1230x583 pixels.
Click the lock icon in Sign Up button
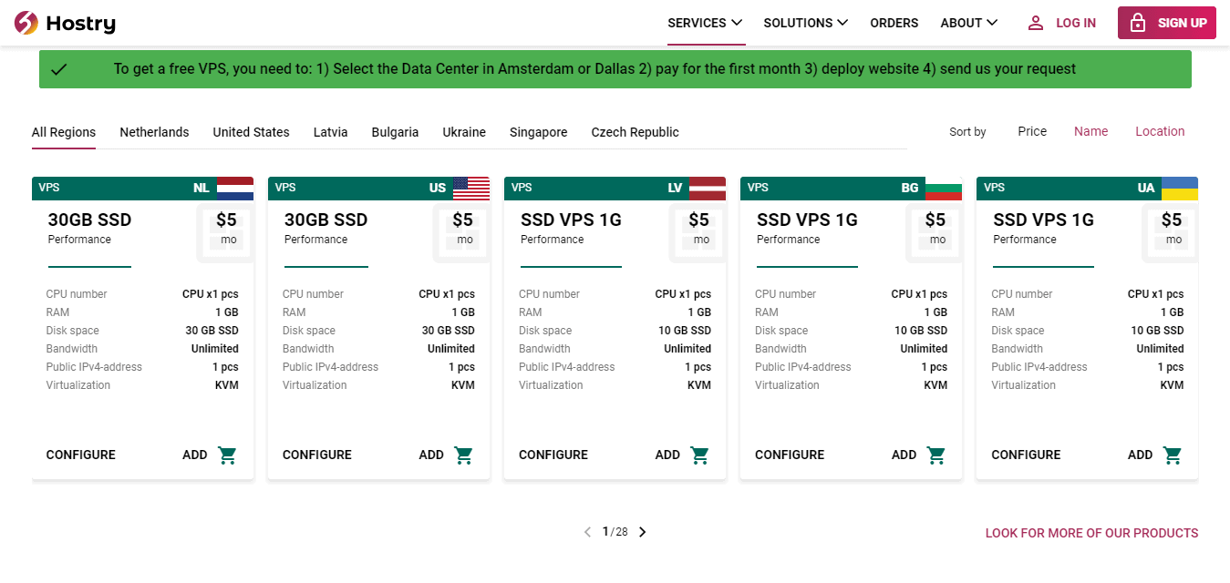(x=1138, y=23)
